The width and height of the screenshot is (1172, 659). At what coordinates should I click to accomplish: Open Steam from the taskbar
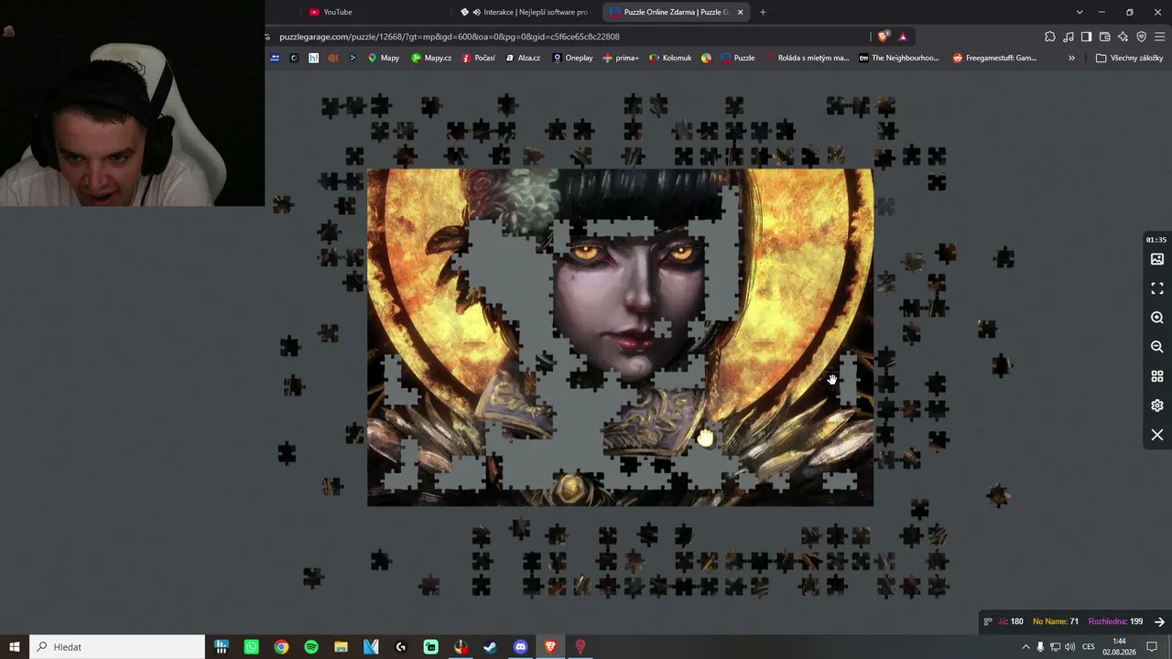coord(491,647)
